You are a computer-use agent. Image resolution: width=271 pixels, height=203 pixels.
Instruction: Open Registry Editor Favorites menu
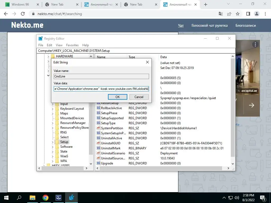72,45
